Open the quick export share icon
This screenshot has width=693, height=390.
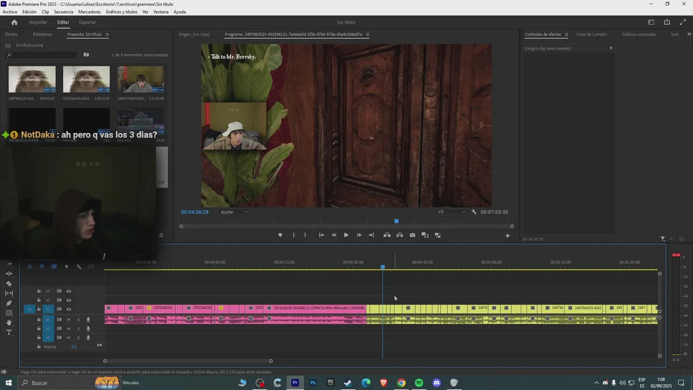(667, 22)
